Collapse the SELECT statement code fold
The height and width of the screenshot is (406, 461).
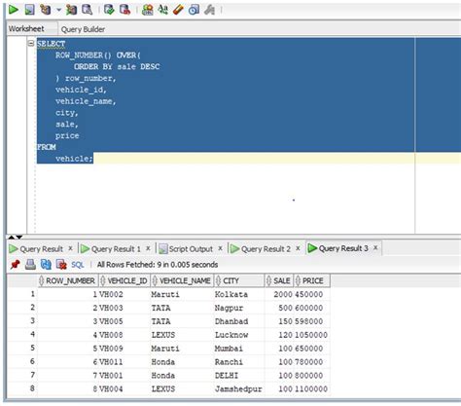pyautogui.click(x=31, y=43)
